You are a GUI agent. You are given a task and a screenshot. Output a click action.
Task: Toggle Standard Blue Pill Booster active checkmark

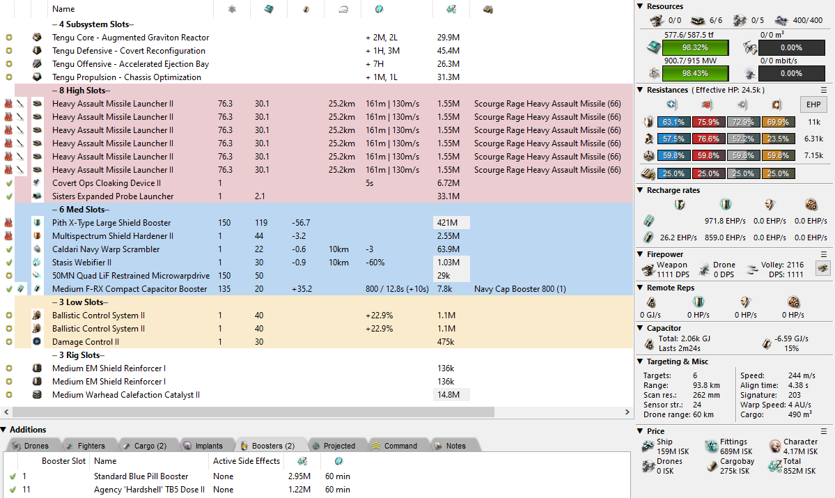pyautogui.click(x=12, y=476)
